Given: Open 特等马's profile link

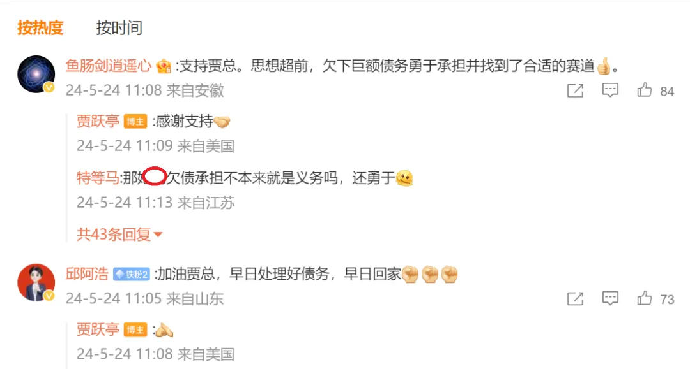Looking at the screenshot, I should pos(97,178).
